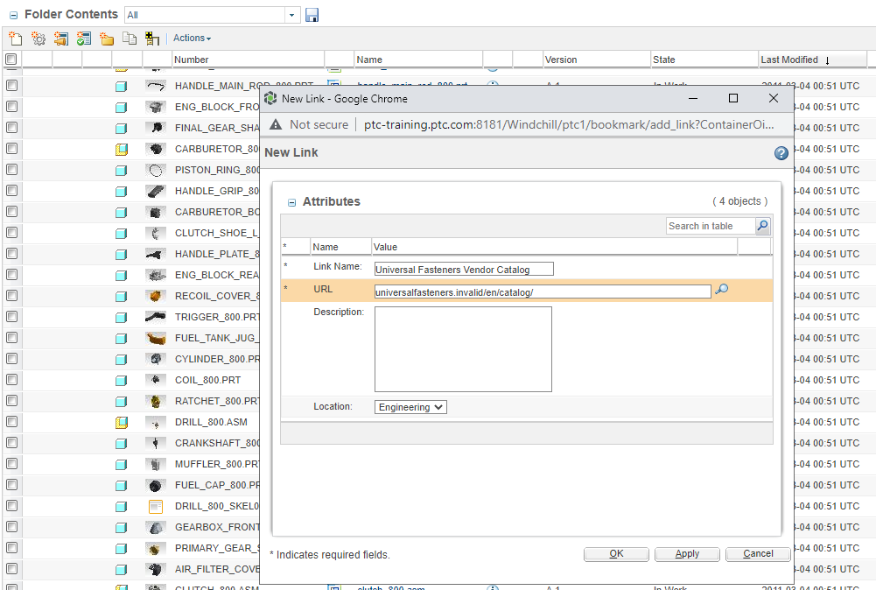Check the box for the ENG_BLOCK_FRO row

pos(11,106)
